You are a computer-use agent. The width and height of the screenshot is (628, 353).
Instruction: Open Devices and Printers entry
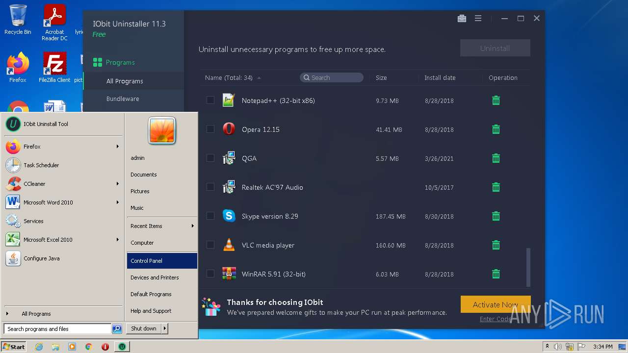162,277
